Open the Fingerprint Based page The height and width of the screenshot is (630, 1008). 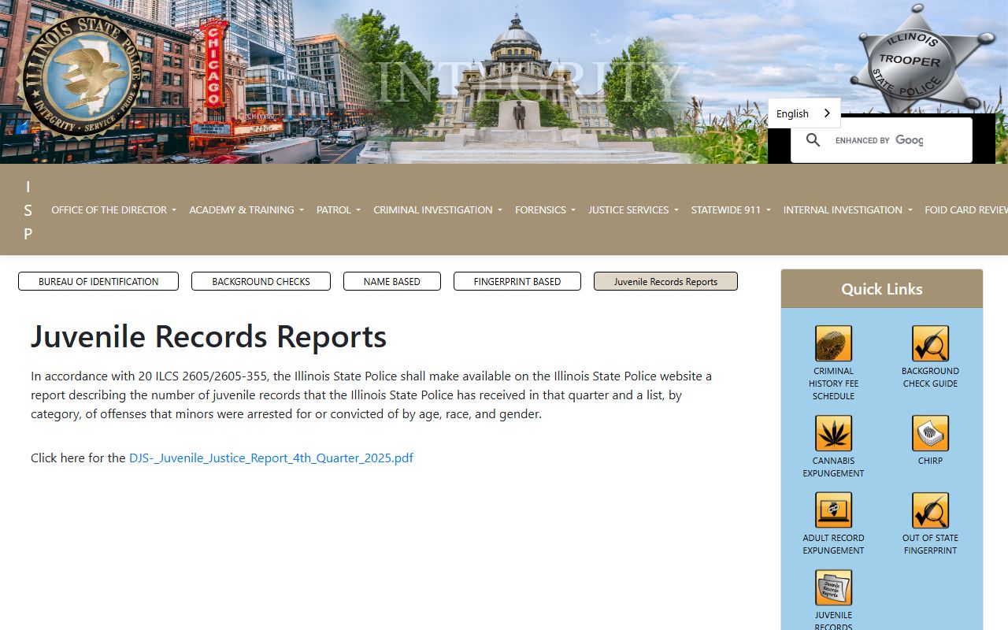tap(517, 281)
